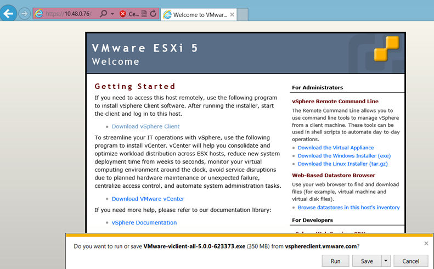Click 'Download the Linux Installer (tar.gz)' link
434x269 pixels.
343,164
